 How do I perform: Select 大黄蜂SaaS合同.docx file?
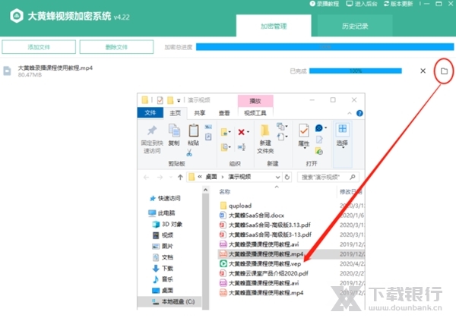point(252,216)
